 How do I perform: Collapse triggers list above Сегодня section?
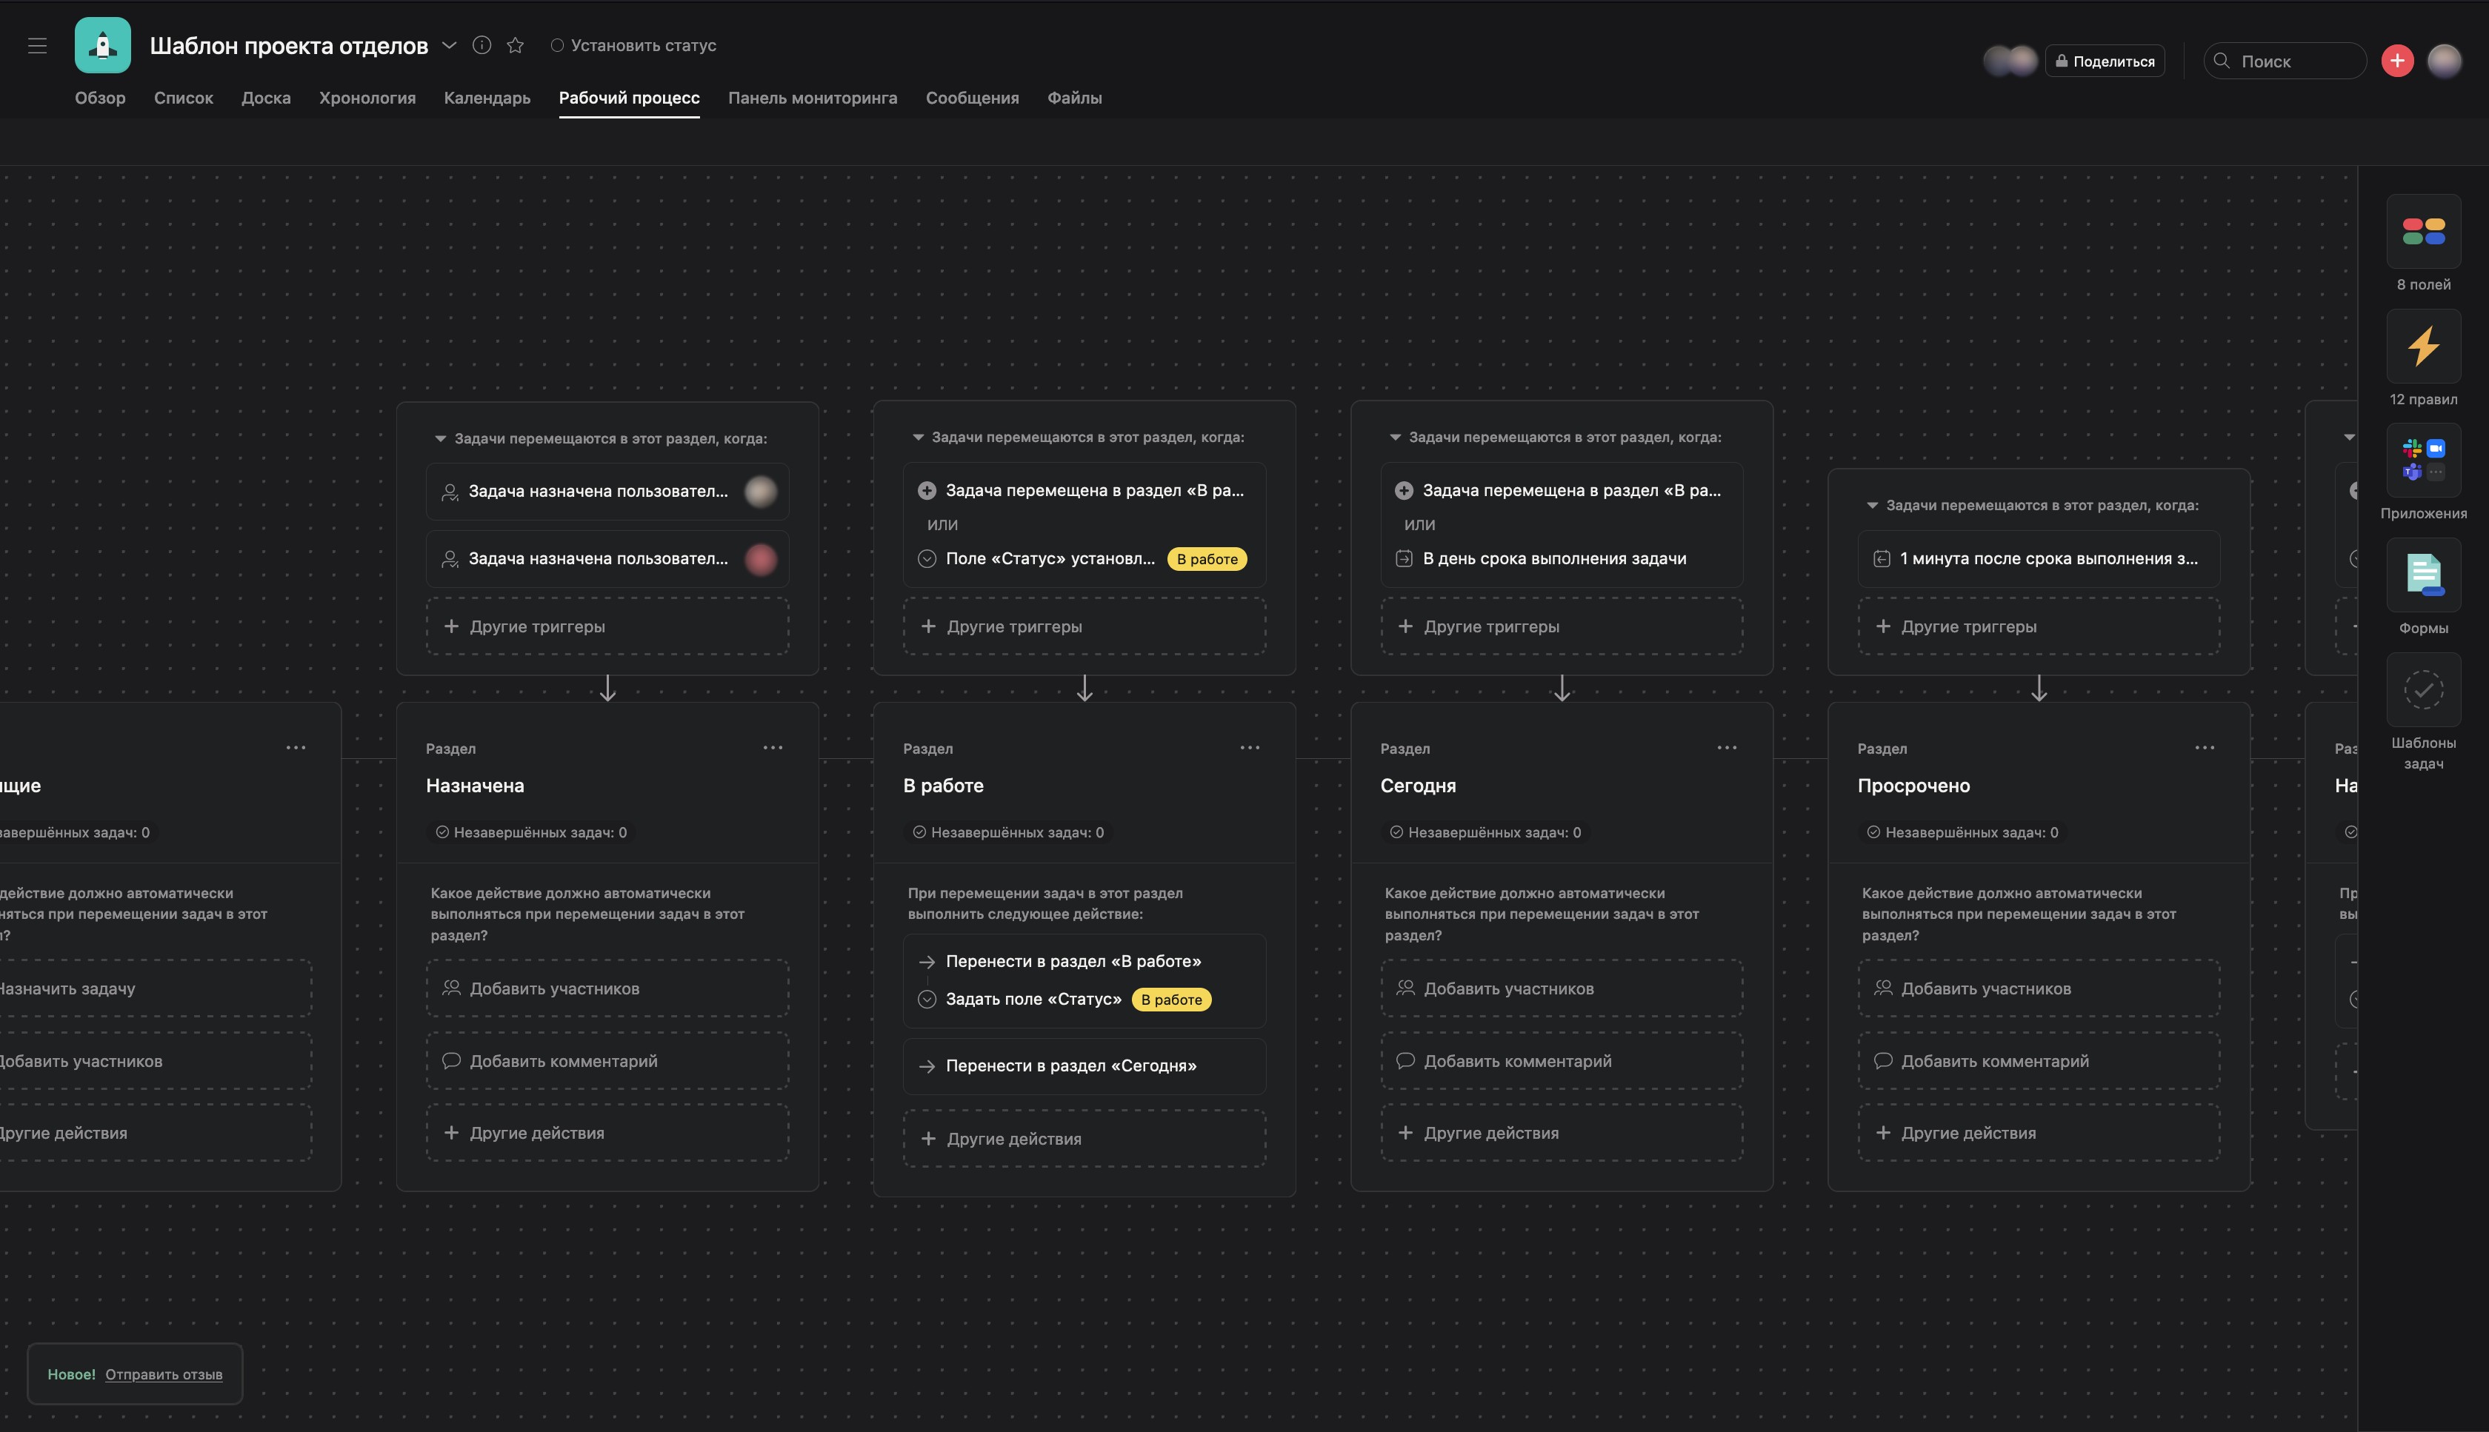pyautogui.click(x=1395, y=438)
